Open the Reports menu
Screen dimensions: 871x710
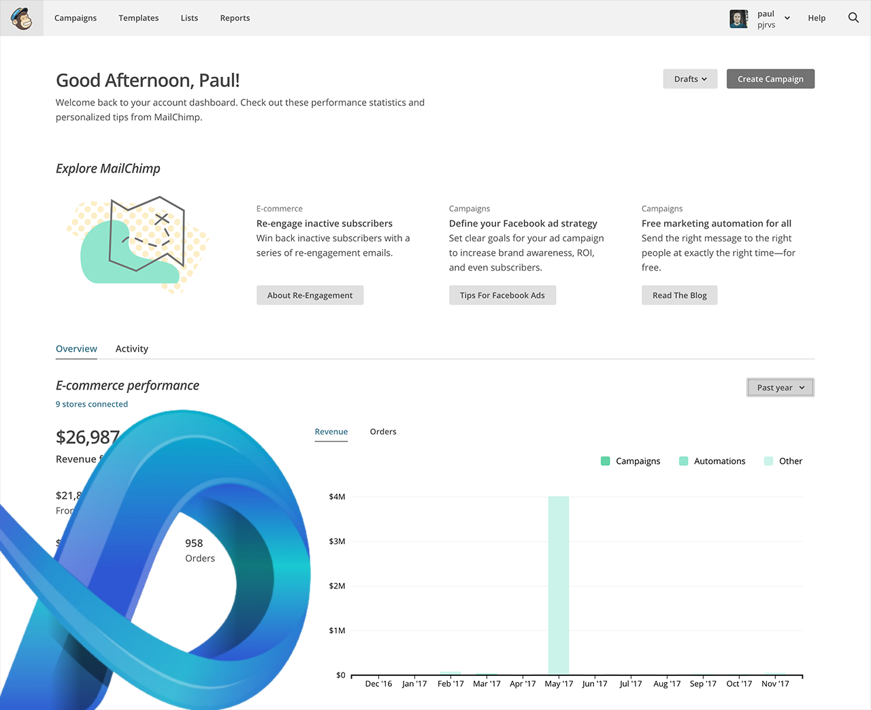click(235, 18)
